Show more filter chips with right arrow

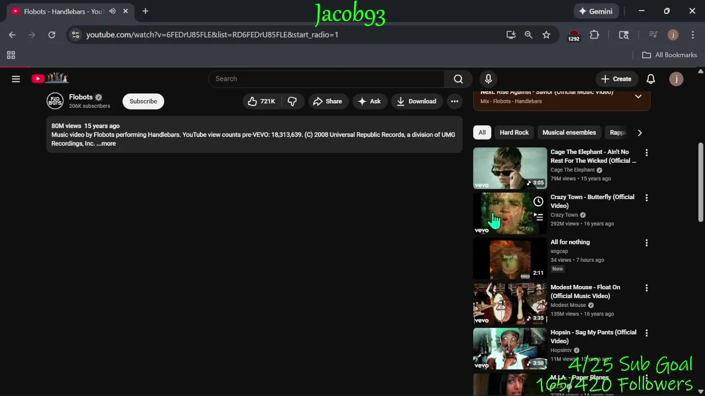(x=639, y=133)
